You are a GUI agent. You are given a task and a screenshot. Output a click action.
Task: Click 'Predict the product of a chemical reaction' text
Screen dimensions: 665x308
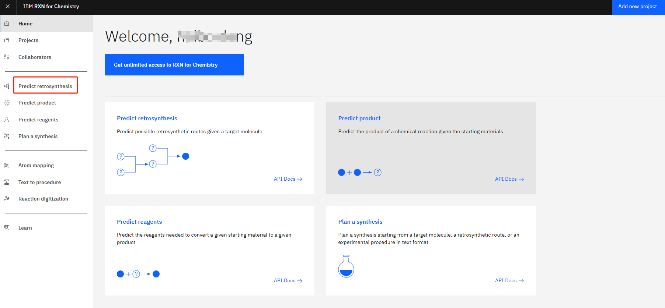click(421, 131)
